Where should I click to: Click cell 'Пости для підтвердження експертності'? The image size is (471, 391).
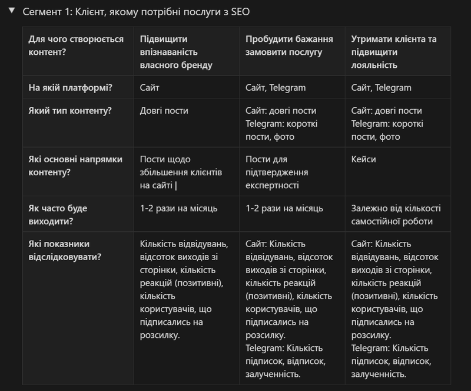tap(292, 172)
